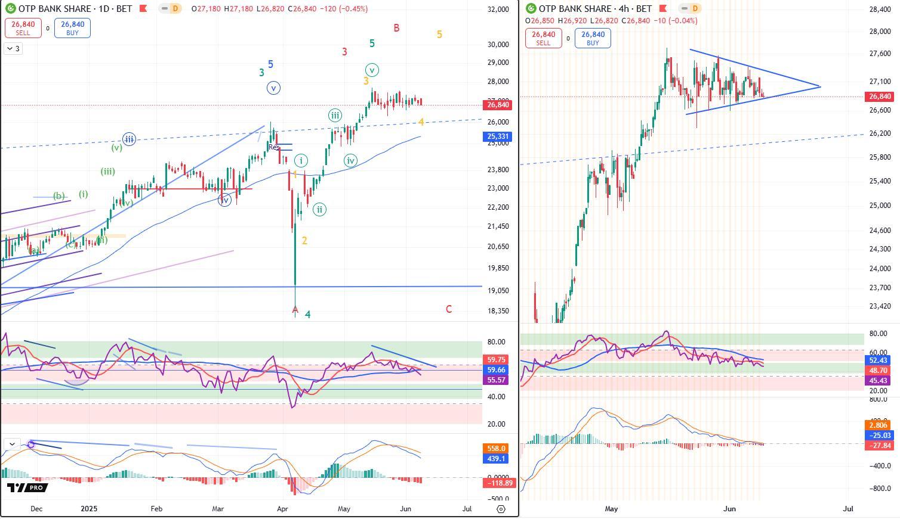900x519 pixels.
Task: Click BUY 26,840 on the 4h chart
Action: pos(593,38)
